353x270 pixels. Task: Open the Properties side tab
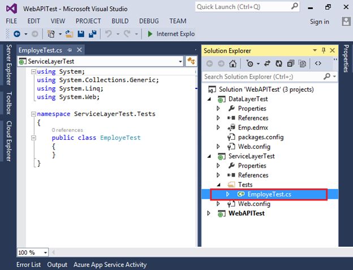click(346, 58)
